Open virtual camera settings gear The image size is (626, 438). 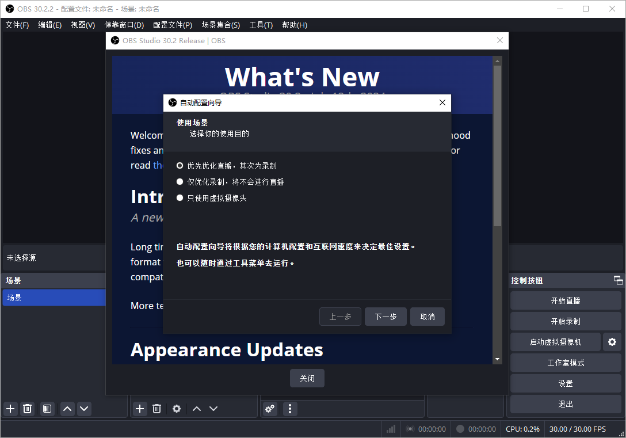click(x=612, y=341)
